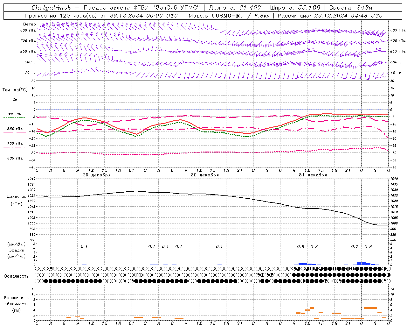407x326 pixels.
Task: Click the '(гПа)' unit under Давление
Action: (x=17, y=204)
